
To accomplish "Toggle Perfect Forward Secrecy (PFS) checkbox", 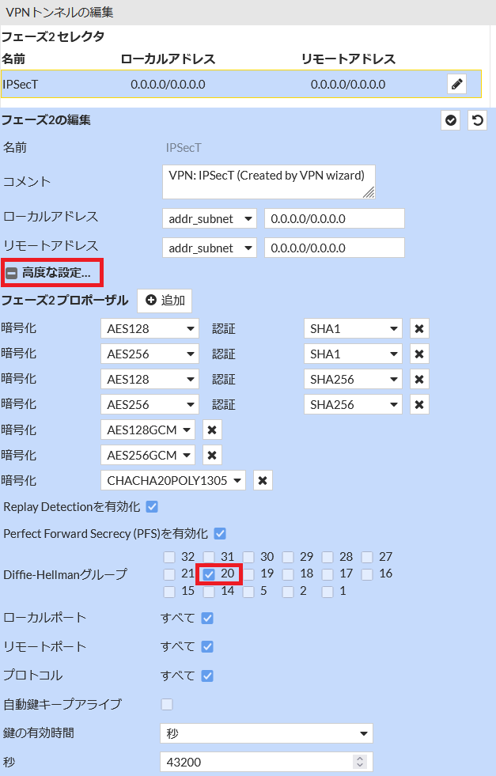I will 220,533.
